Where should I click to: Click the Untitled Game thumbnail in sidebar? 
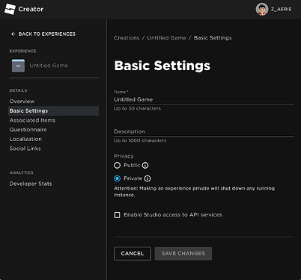click(18, 66)
